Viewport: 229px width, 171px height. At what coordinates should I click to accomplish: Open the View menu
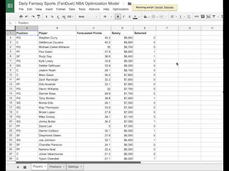click(39, 9)
